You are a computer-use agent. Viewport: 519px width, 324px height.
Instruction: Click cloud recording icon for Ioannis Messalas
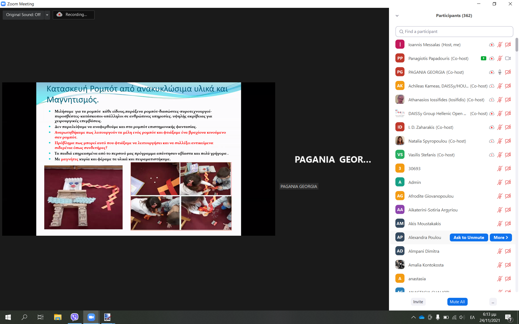pos(492,45)
